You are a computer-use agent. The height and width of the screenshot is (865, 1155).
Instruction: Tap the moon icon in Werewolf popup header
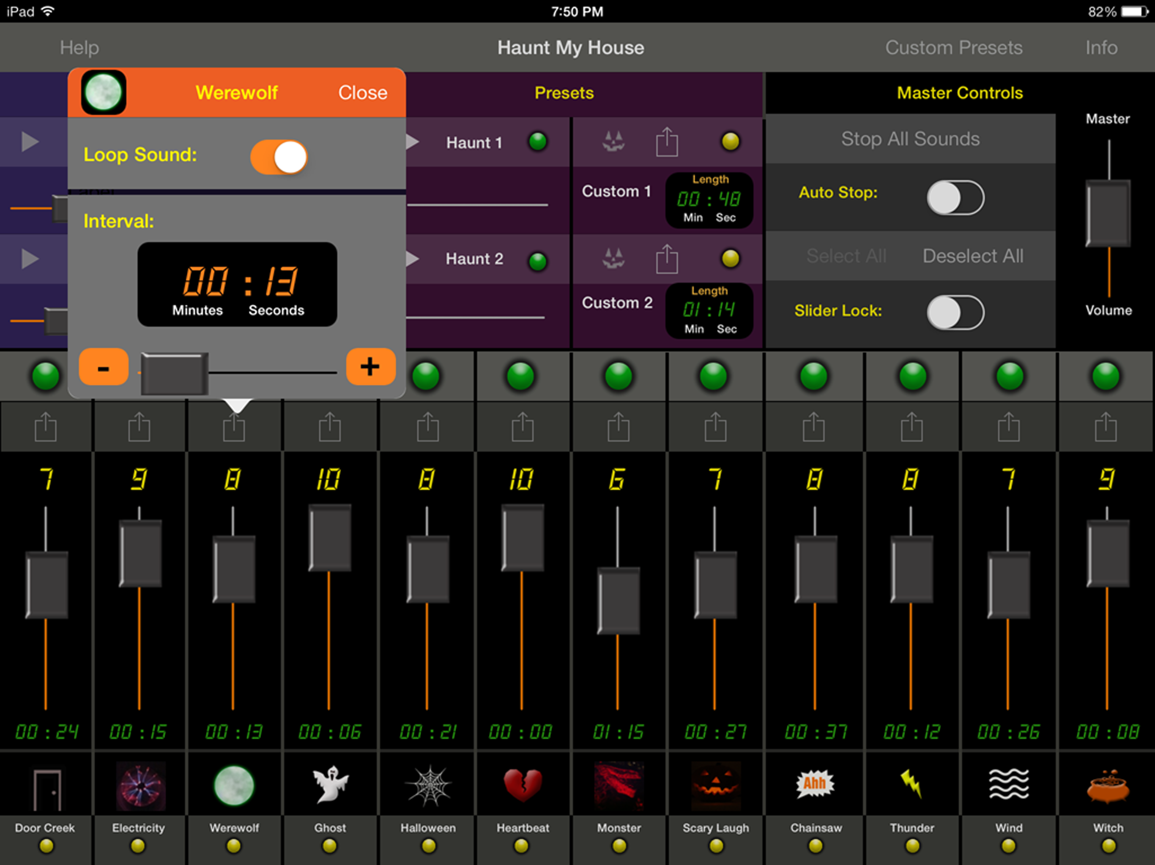[104, 92]
